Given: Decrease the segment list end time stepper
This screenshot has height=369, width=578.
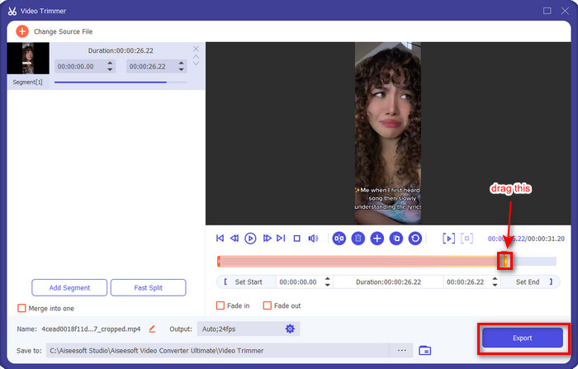Looking at the screenshot, I should coord(182,69).
